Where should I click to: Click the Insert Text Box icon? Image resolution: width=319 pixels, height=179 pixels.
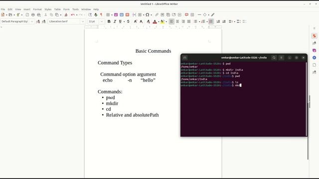pyautogui.click(x=128, y=15)
